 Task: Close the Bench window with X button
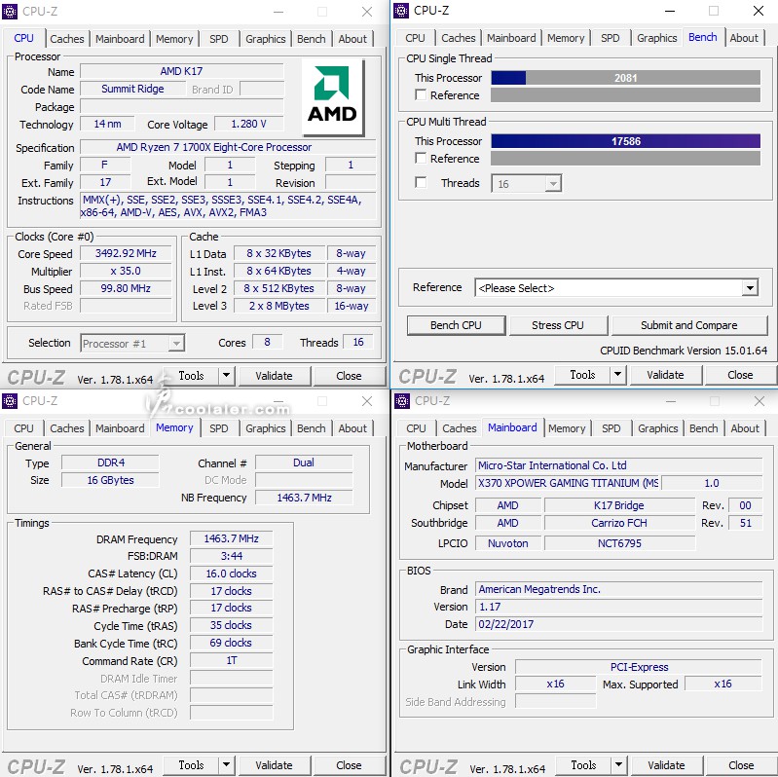click(759, 11)
